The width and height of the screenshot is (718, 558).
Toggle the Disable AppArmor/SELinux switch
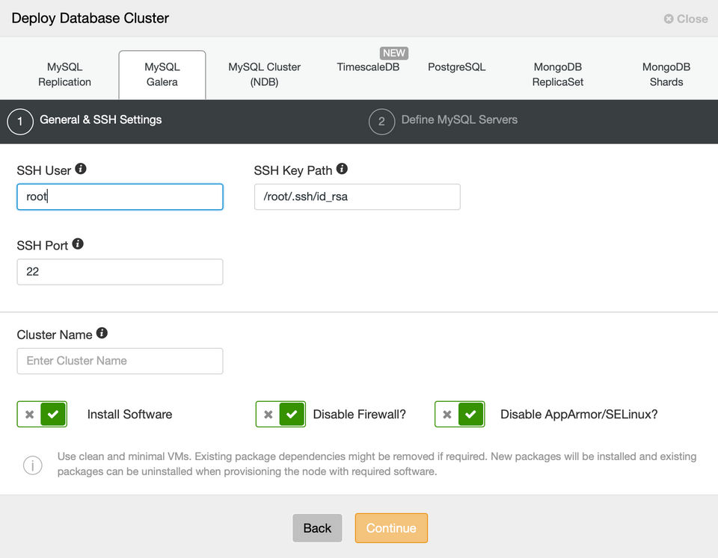coord(459,414)
